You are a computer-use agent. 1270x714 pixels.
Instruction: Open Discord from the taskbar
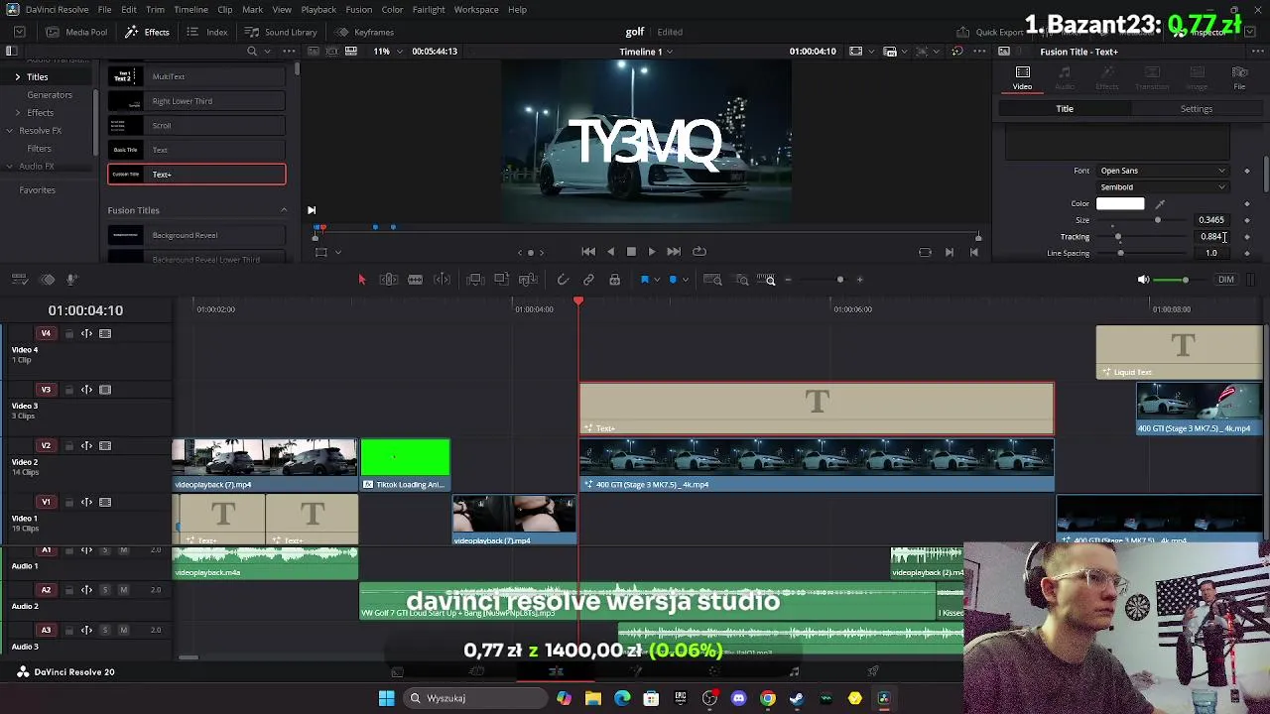tap(738, 698)
